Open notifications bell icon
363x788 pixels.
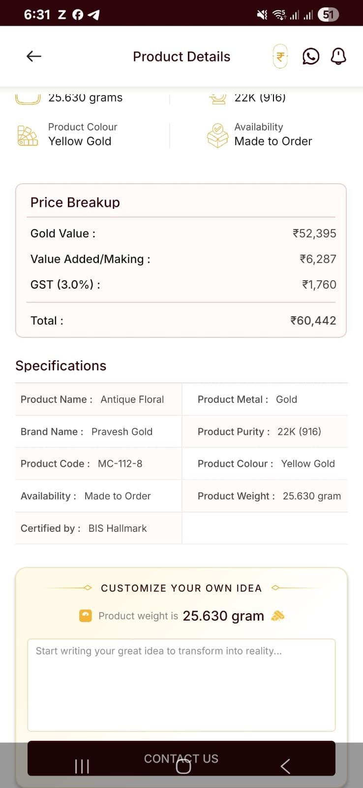[x=338, y=57]
